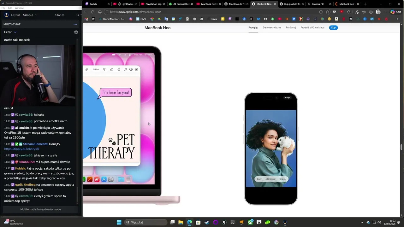Click the username garik_thefirst in chat

pyautogui.click(x=25, y=184)
